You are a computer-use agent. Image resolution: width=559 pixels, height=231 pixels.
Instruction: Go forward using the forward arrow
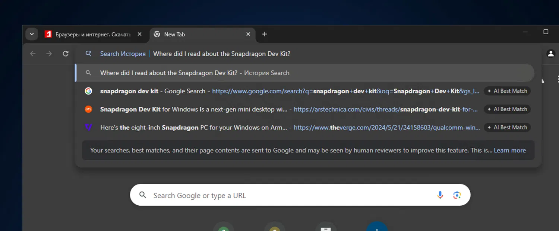click(49, 54)
